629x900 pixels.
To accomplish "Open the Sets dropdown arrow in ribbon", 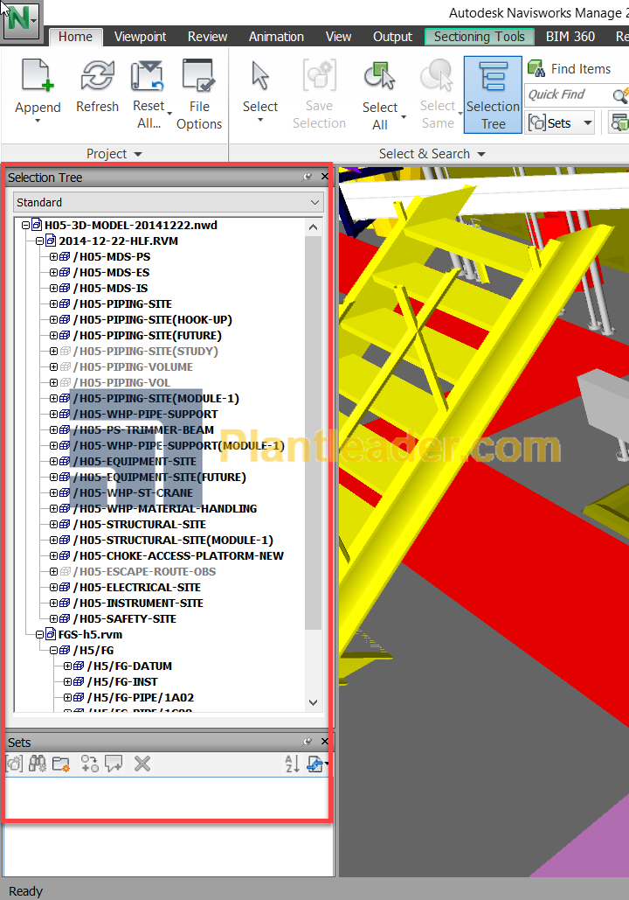I will 587,122.
